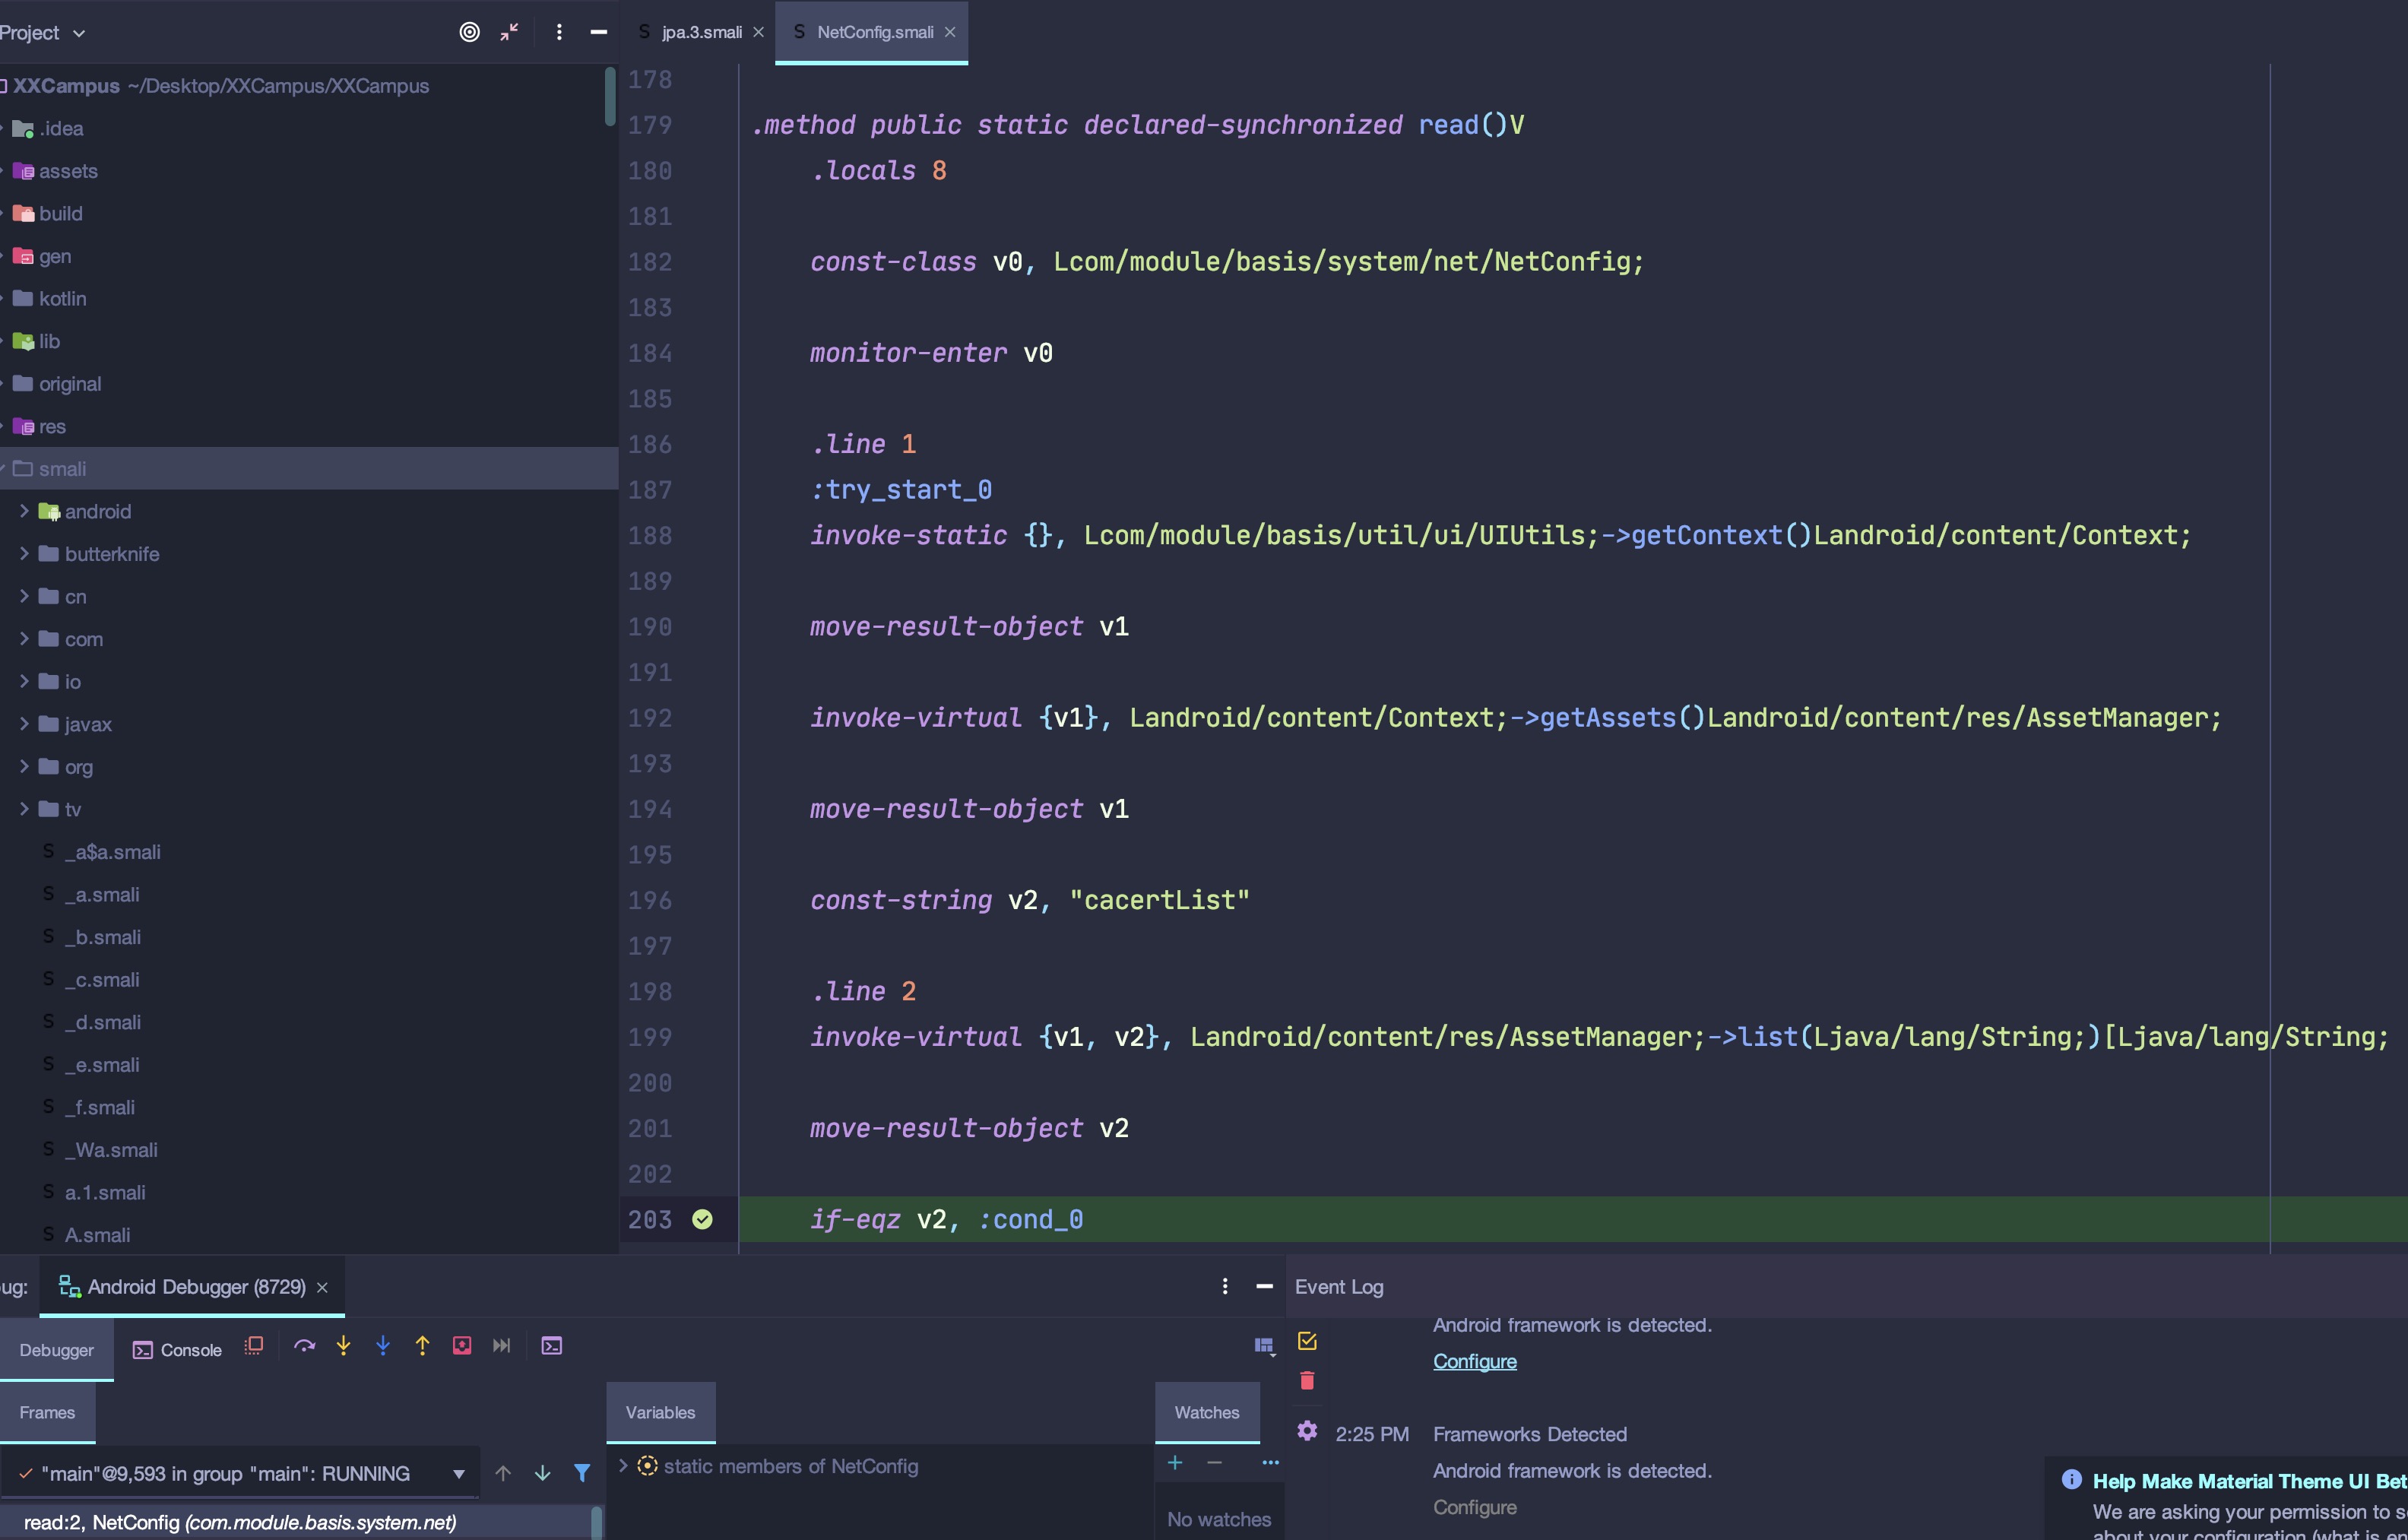Expand the android folder under smali

click(x=24, y=511)
